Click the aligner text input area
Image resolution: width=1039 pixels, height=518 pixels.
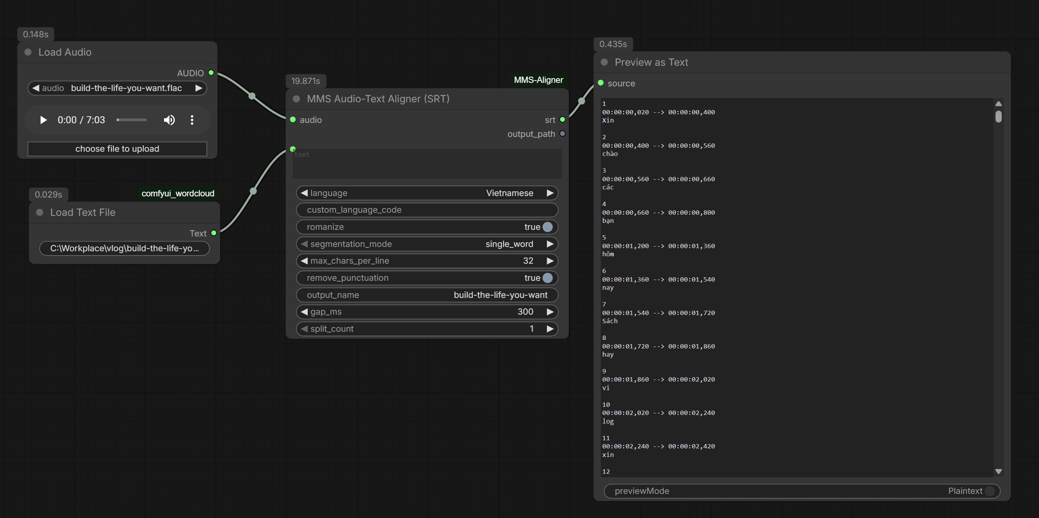pos(427,164)
